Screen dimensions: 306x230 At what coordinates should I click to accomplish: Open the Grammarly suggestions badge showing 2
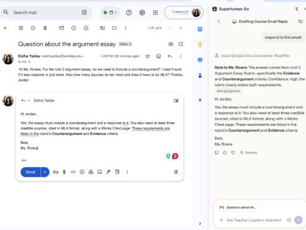175,156
